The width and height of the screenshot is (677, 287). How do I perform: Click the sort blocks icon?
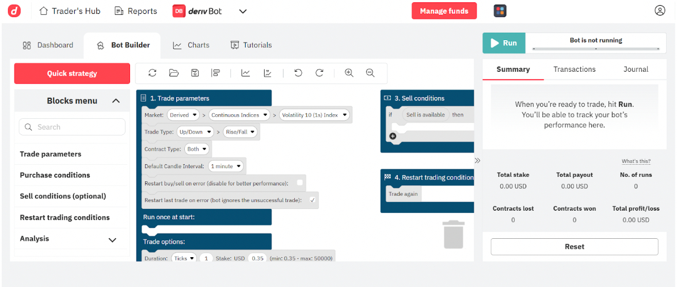coord(215,73)
